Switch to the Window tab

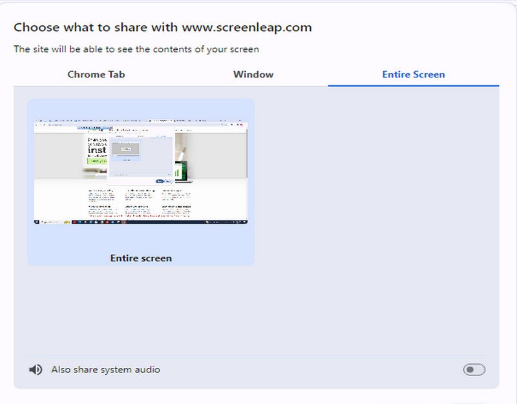point(253,74)
